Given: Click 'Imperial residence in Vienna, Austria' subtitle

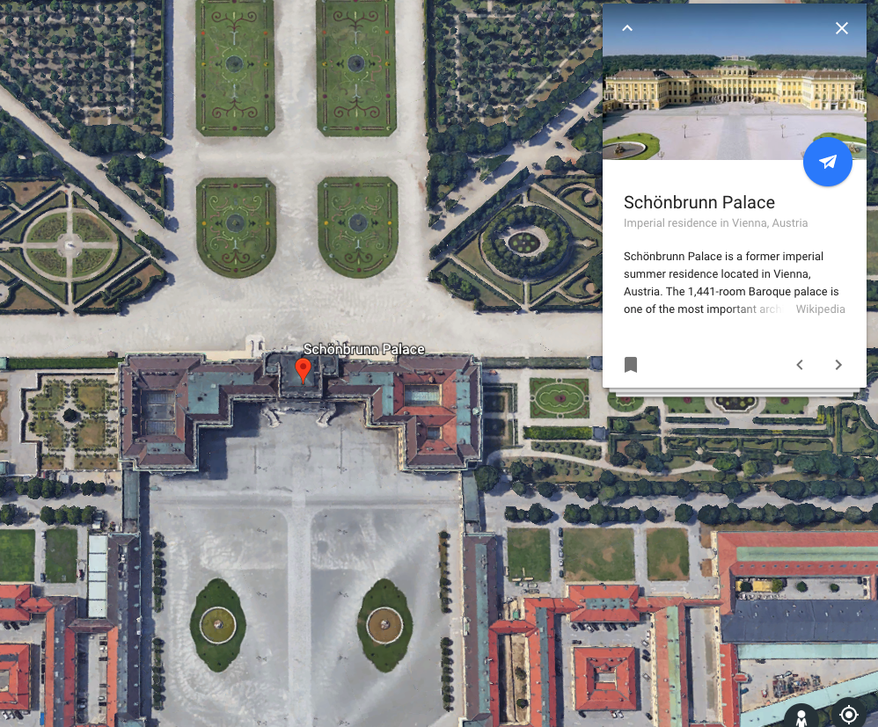Looking at the screenshot, I should tap(715, 222).
